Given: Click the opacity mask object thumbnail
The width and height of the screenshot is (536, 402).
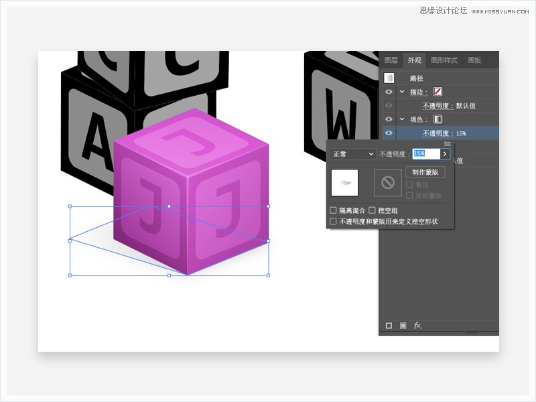Looking at the screenshot, I should 344,182.
